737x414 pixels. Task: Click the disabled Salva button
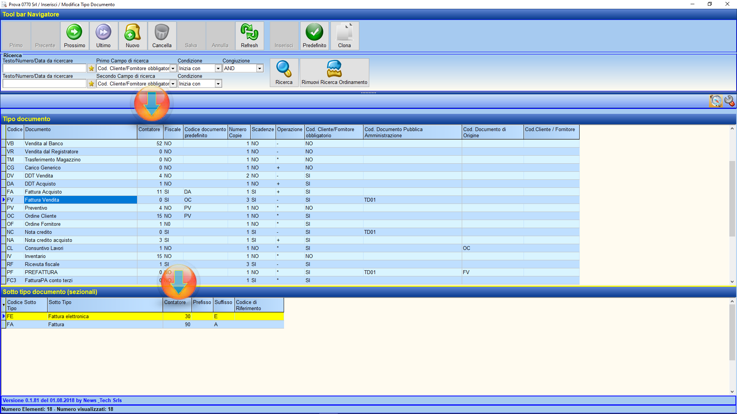click(191, 36)
